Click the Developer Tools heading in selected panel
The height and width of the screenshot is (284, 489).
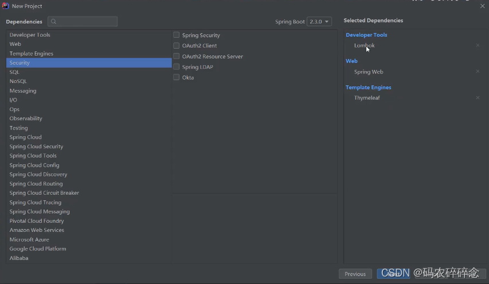366,35
